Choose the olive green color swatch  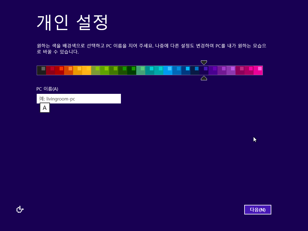[96, 70]
